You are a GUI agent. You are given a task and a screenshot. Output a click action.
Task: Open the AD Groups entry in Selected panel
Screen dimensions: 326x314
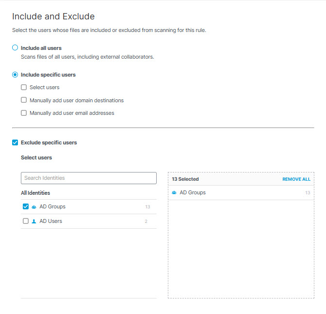(241, 192)
